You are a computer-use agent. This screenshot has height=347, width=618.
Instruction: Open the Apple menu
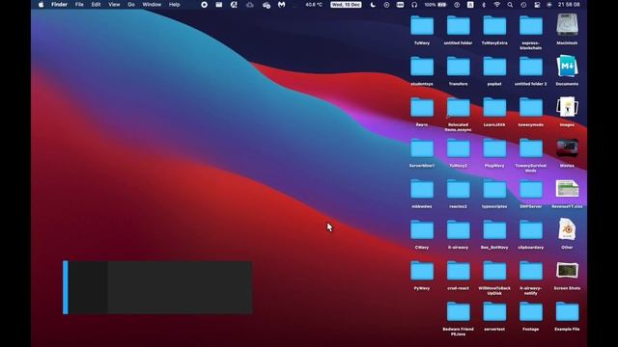point(41,5)
